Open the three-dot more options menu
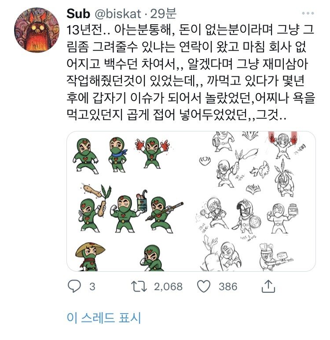 click(308, 13)
